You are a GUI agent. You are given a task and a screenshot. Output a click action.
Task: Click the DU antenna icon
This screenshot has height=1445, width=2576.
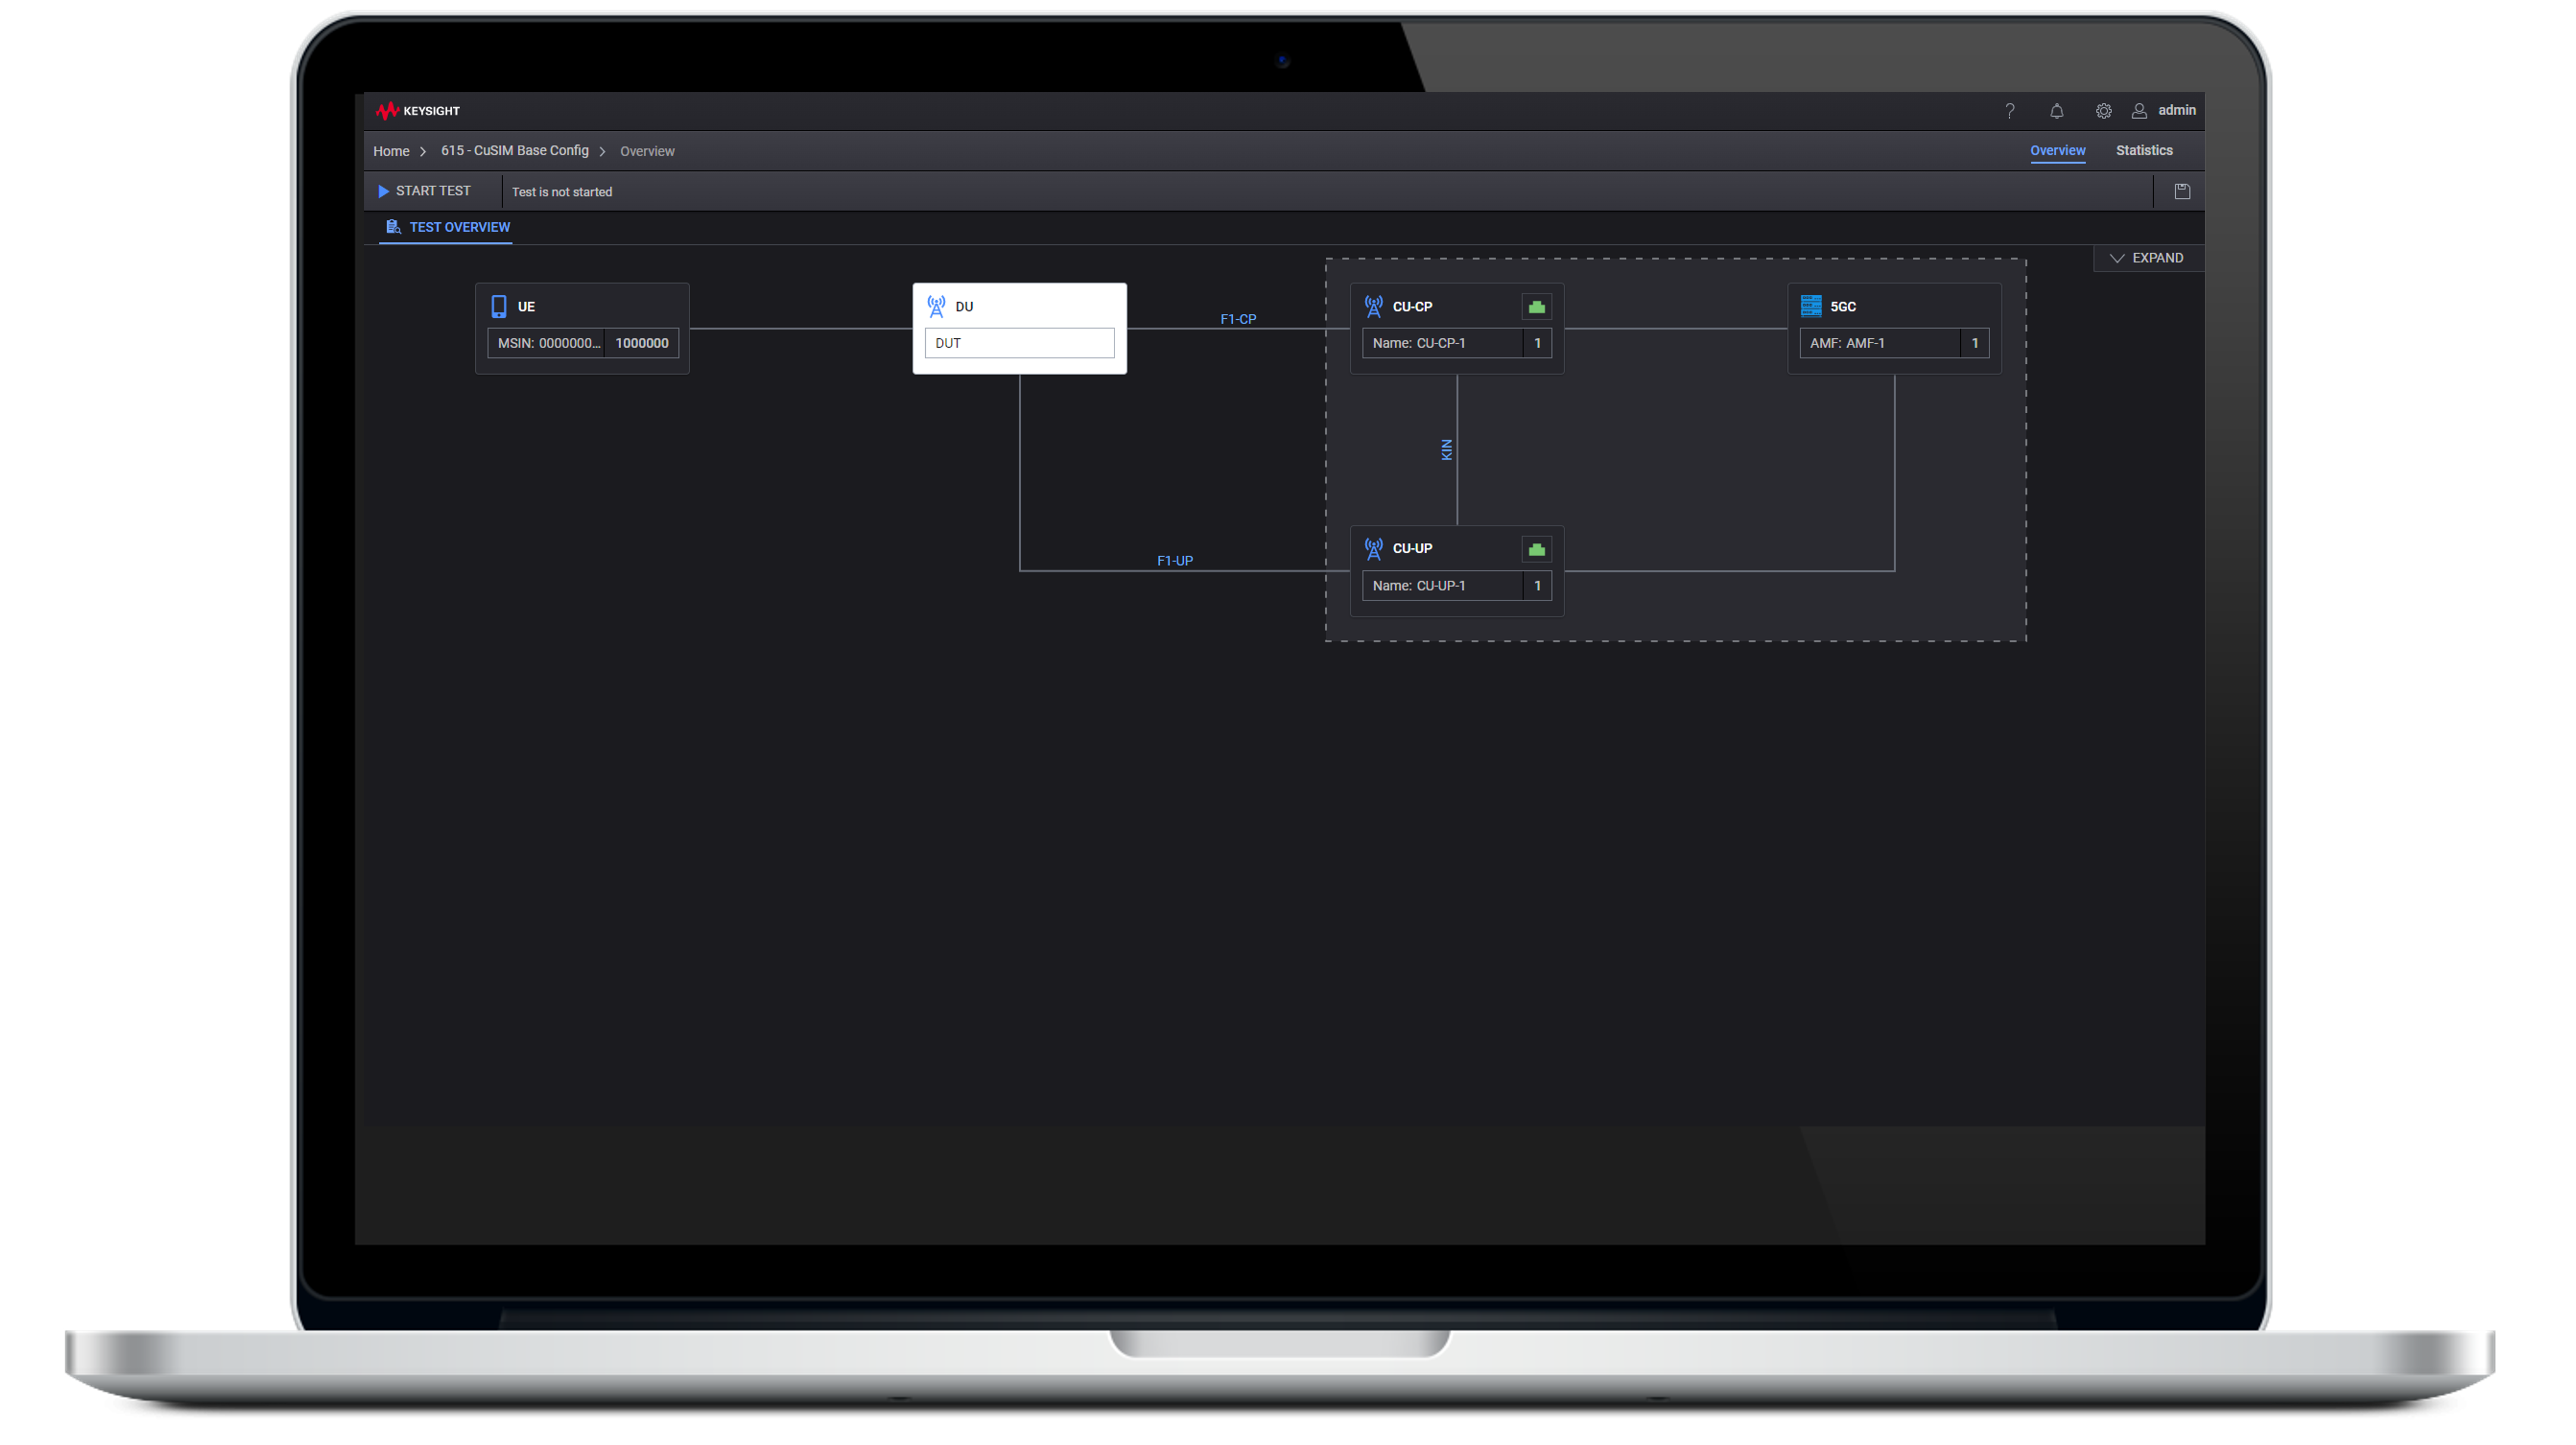pos(936,306)
